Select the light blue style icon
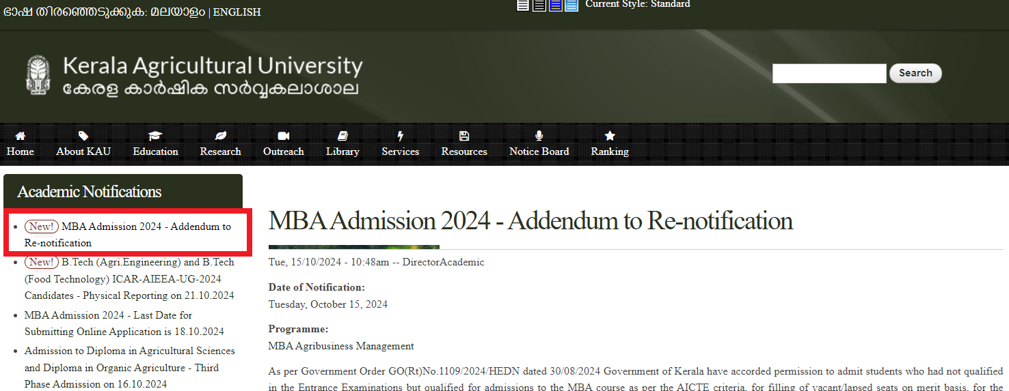Screen dimensions: 1009x391 click(x=571, y=5)
